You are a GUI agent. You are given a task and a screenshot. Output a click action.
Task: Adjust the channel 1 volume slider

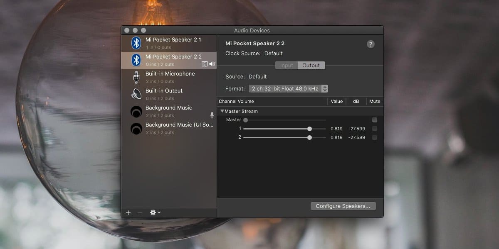[284, 129]
